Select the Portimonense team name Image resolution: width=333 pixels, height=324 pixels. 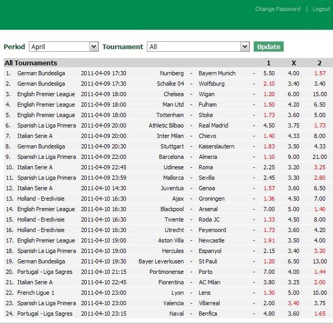pyautogui.click(x=166, y=272)
